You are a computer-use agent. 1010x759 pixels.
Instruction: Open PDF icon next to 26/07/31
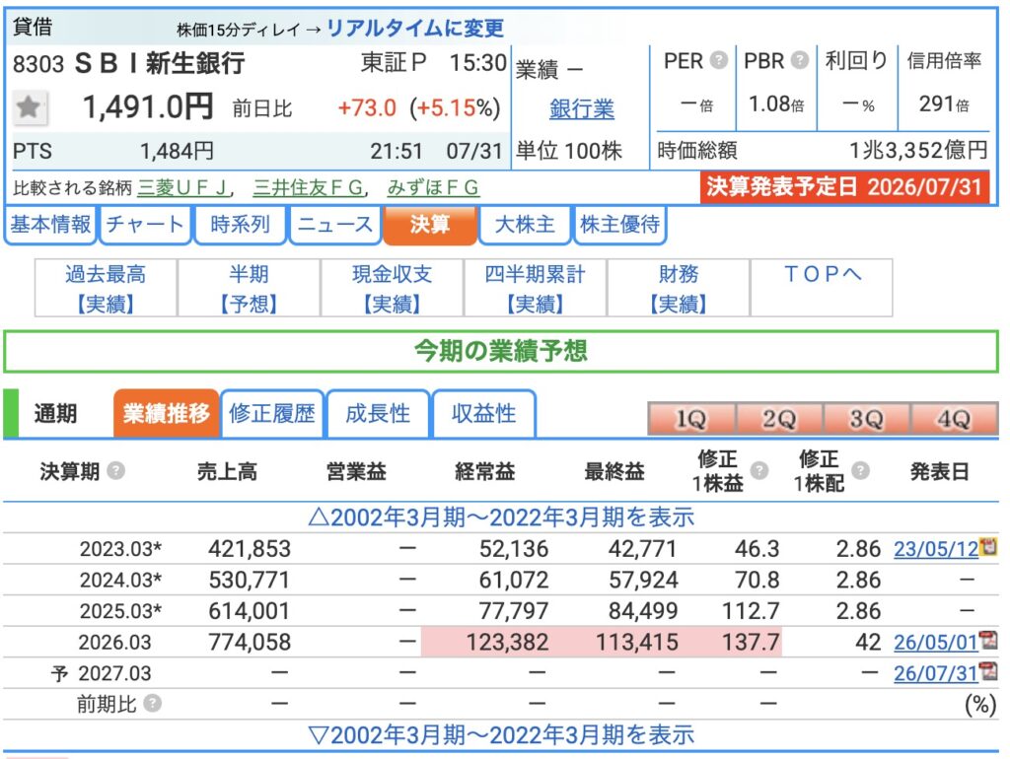[988, 672]
